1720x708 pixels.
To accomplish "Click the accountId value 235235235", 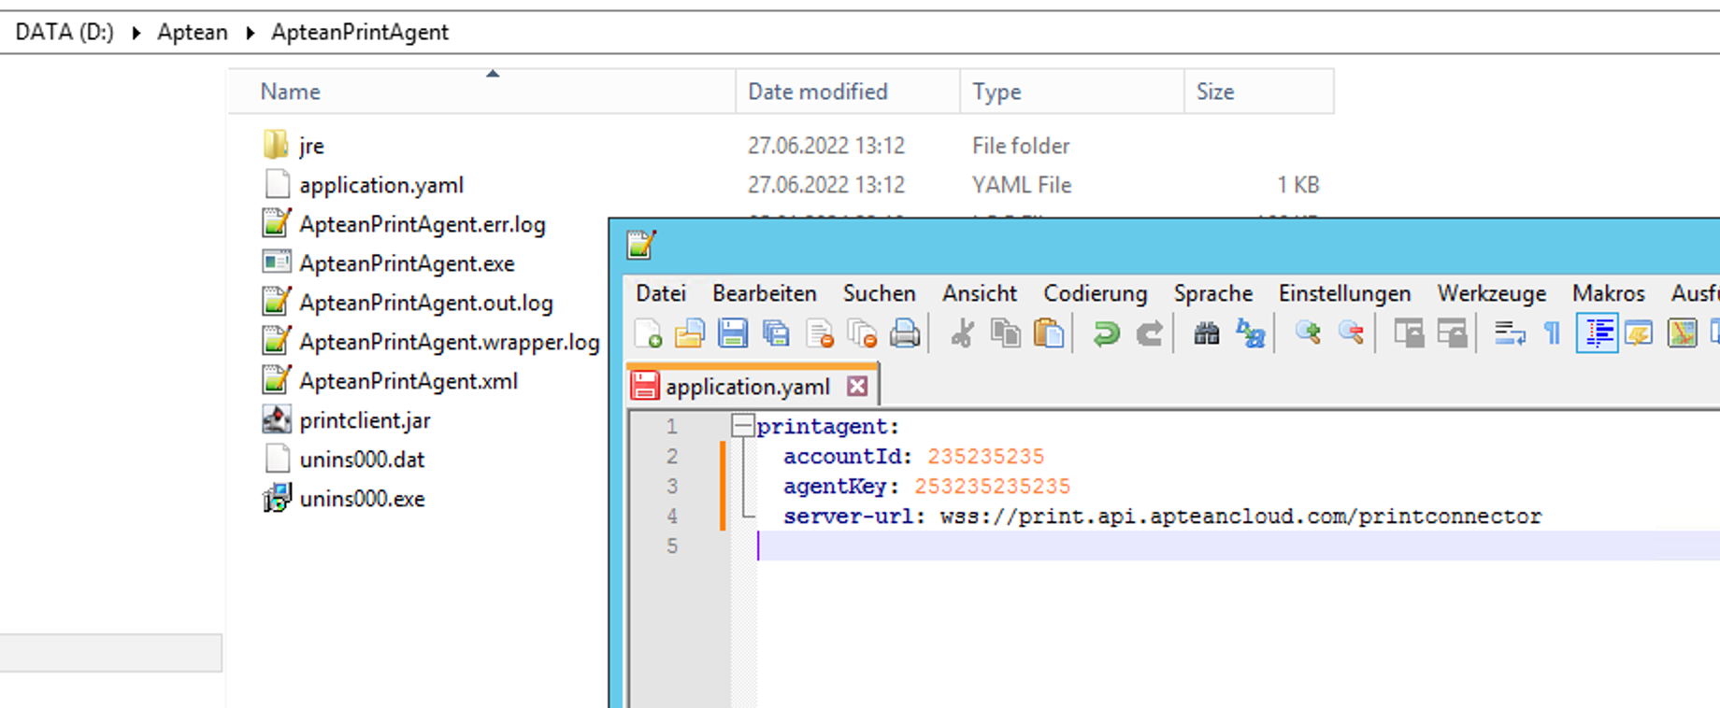I will click(985, 456).
